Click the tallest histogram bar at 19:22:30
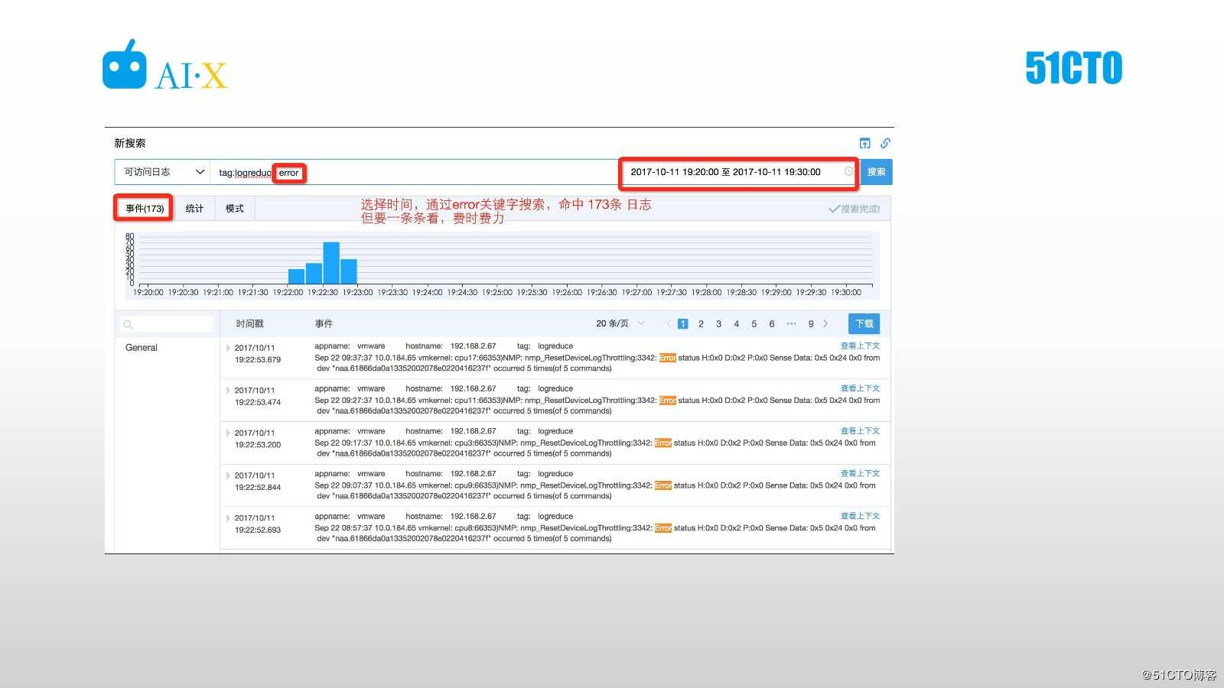The image size is (1224, 688). 331,263
